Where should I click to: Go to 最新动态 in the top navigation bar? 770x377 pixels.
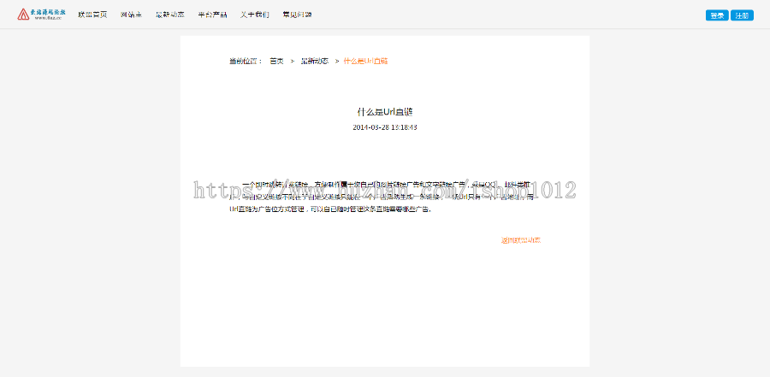(169, 15)
